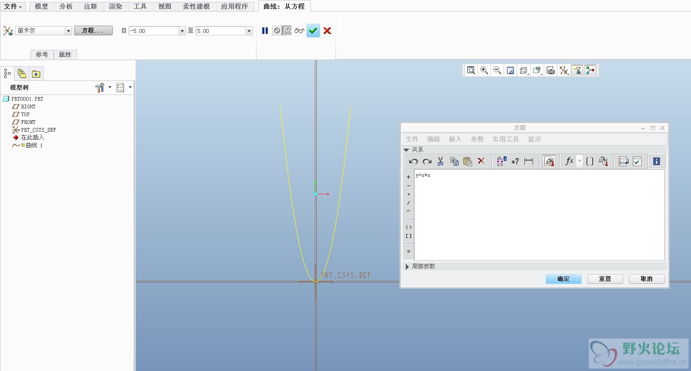The width and height of the screenshot is (691, 371).
Task: Accept the curve with green checkmark
Action: point(313,31)
